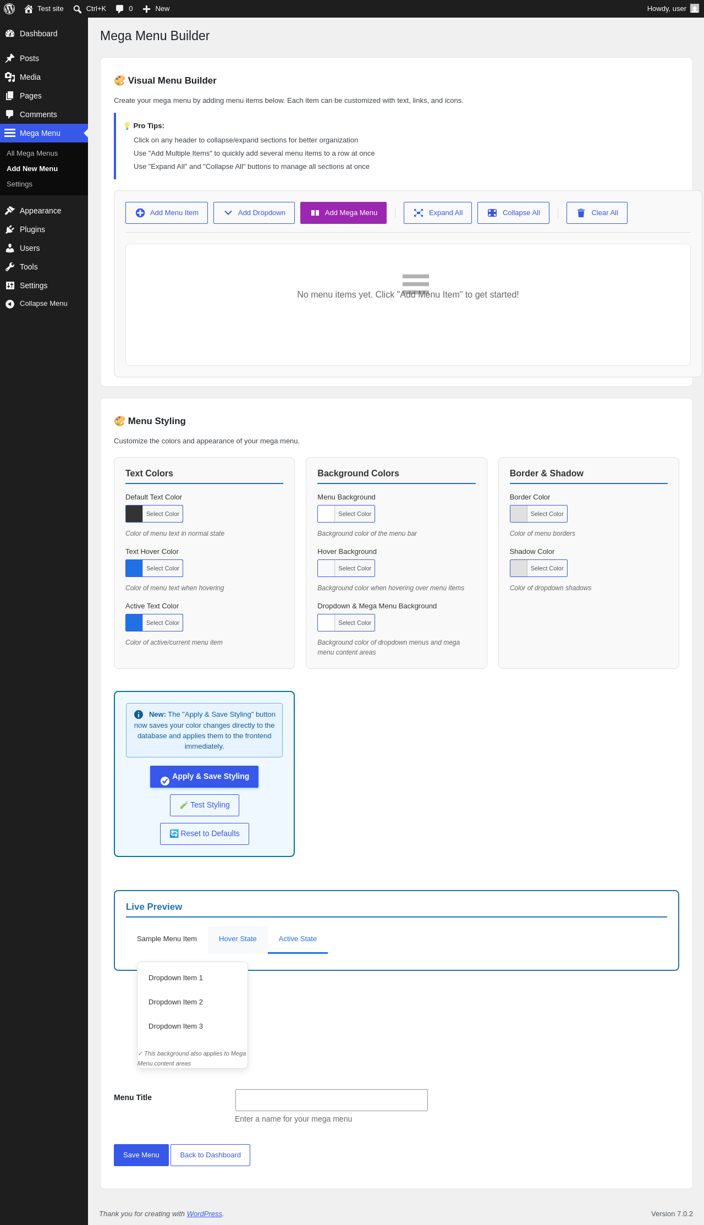Click the "Version 7.0.2" footer text
Viewport: 704px width, 1225px height.
click(x=672, y=1214)
